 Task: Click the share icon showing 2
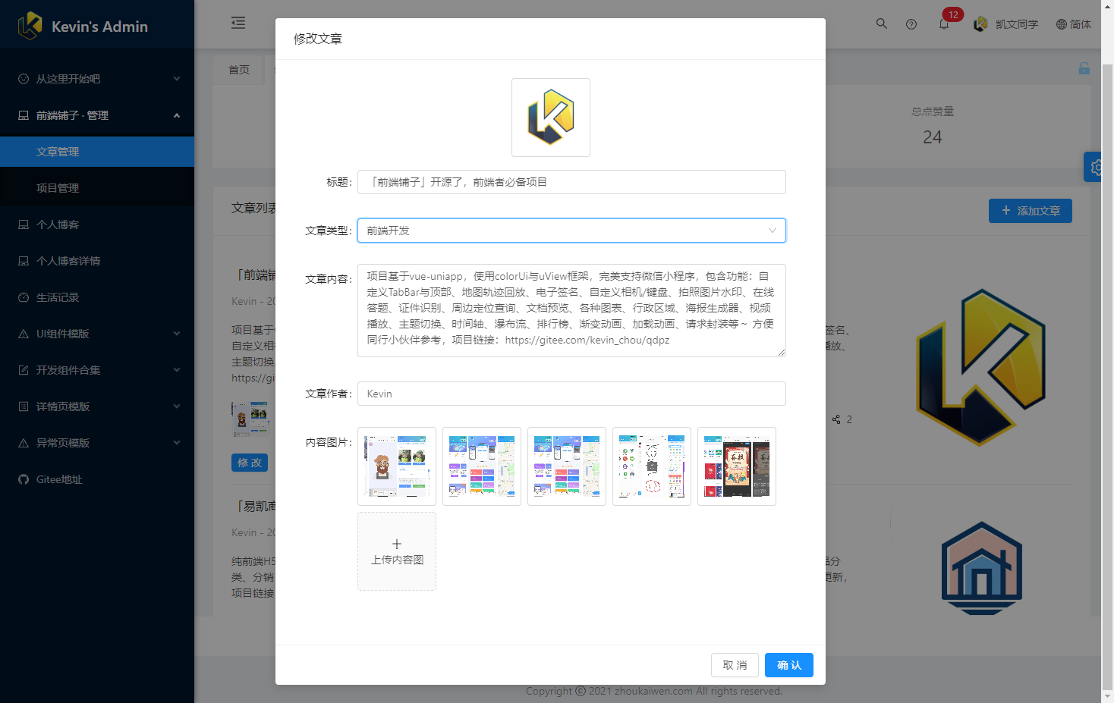click(836, 419)
